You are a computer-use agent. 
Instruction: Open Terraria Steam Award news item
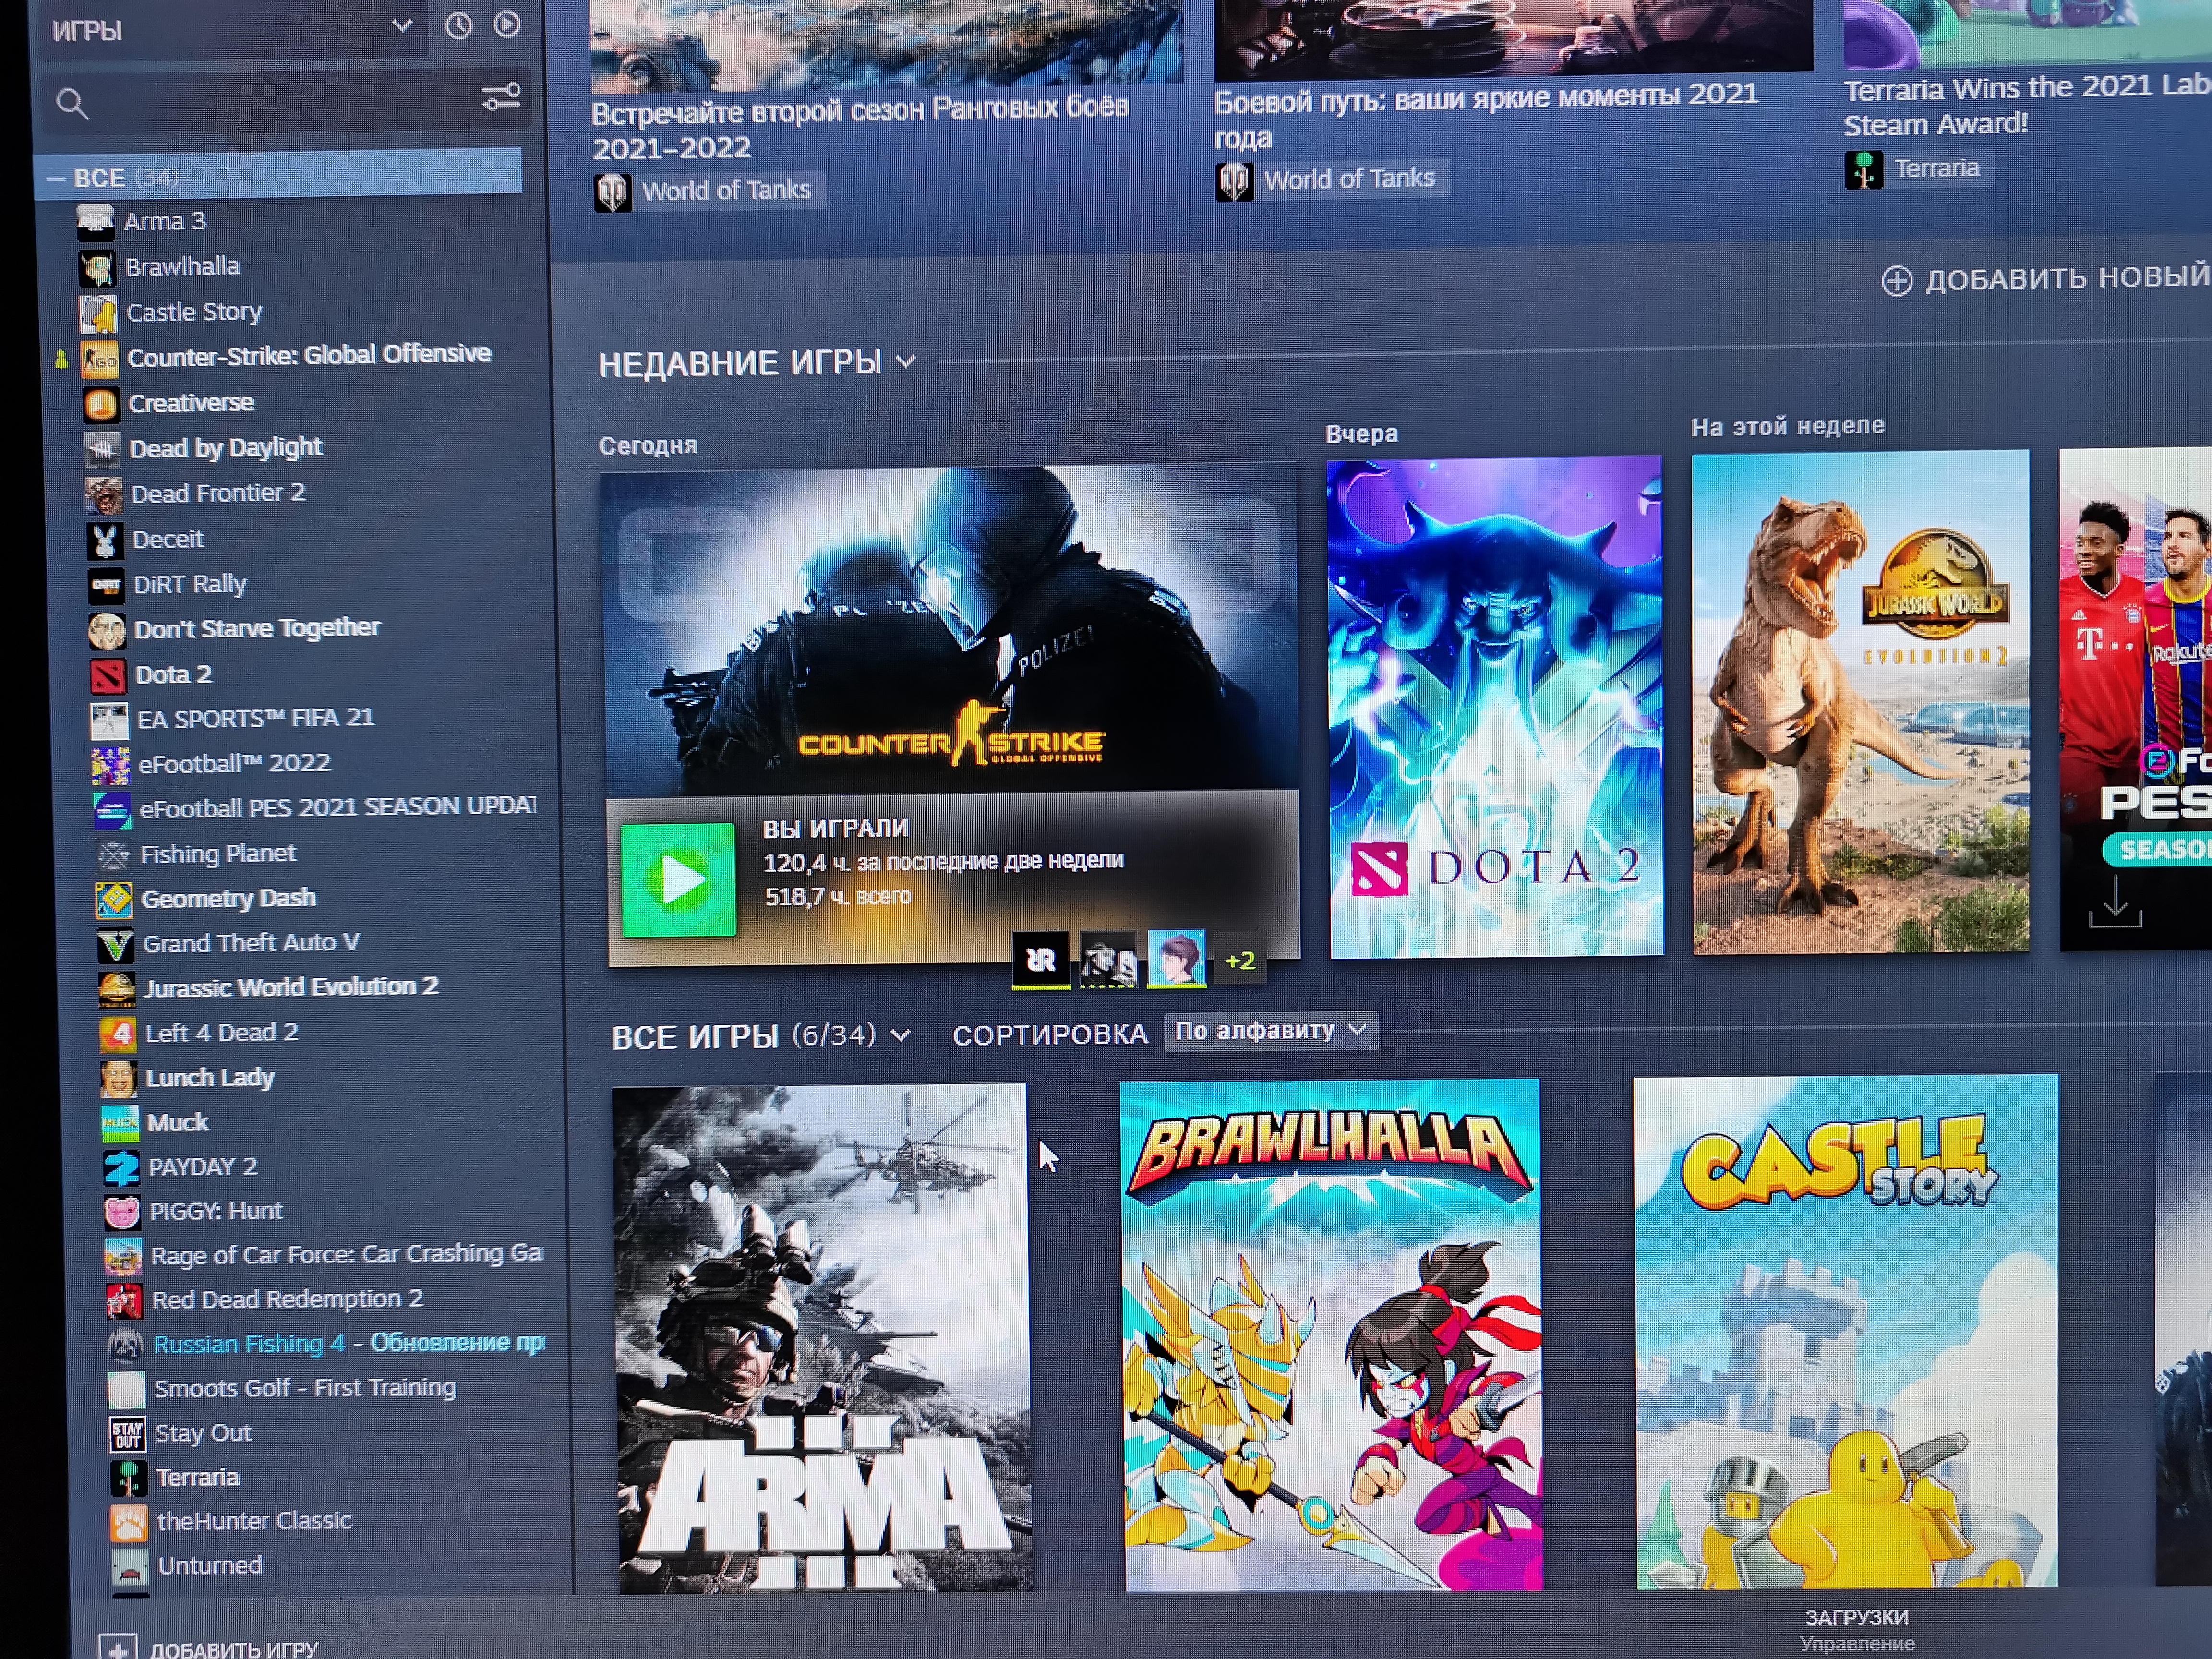(2027, 106)
